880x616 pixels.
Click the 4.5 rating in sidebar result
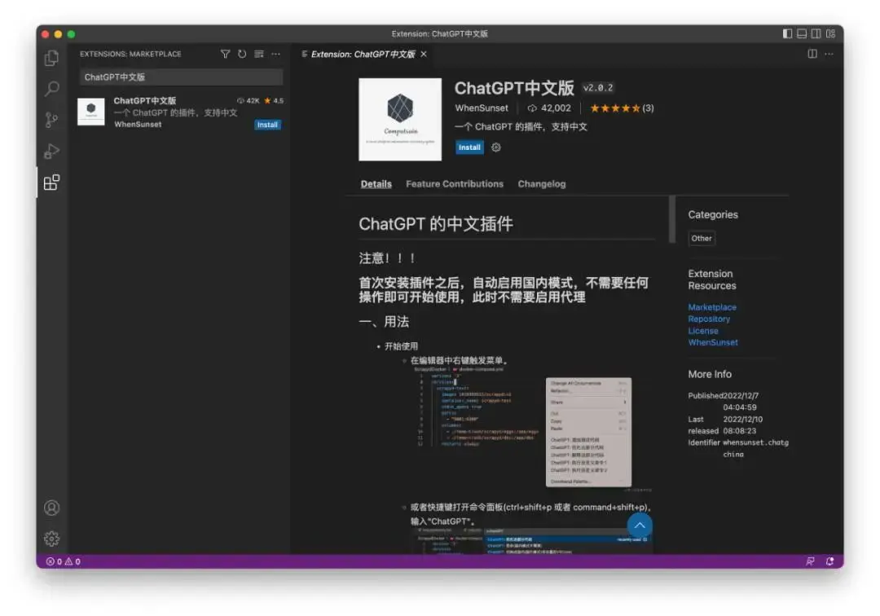[x=274, y=101]
